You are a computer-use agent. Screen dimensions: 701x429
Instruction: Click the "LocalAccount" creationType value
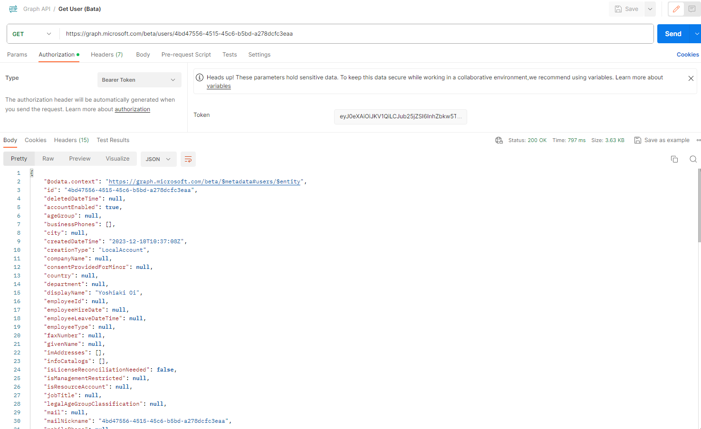click(123, 250)
